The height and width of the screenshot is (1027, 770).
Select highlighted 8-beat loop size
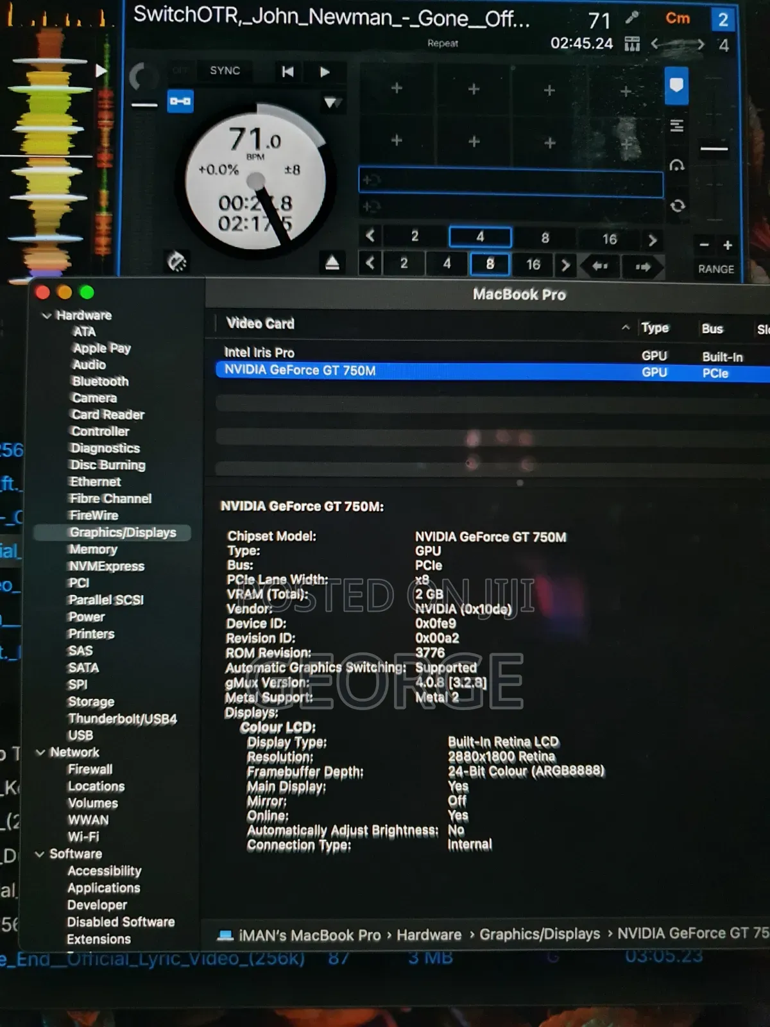point(490,264)
